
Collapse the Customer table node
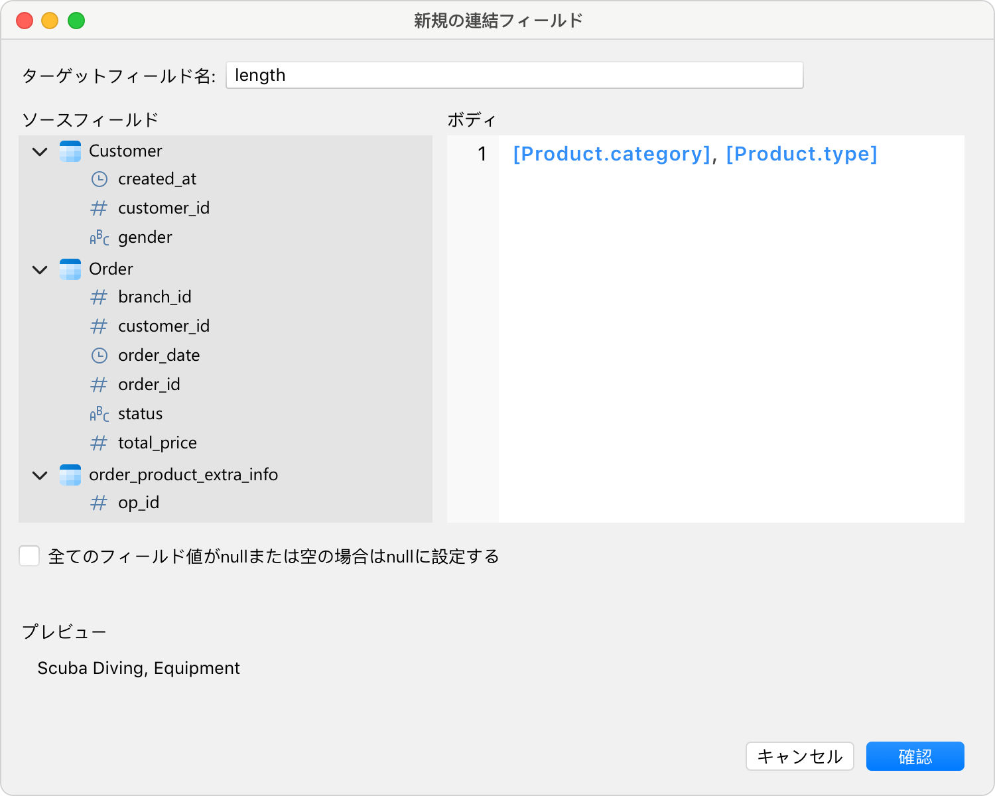click(40, 151)
